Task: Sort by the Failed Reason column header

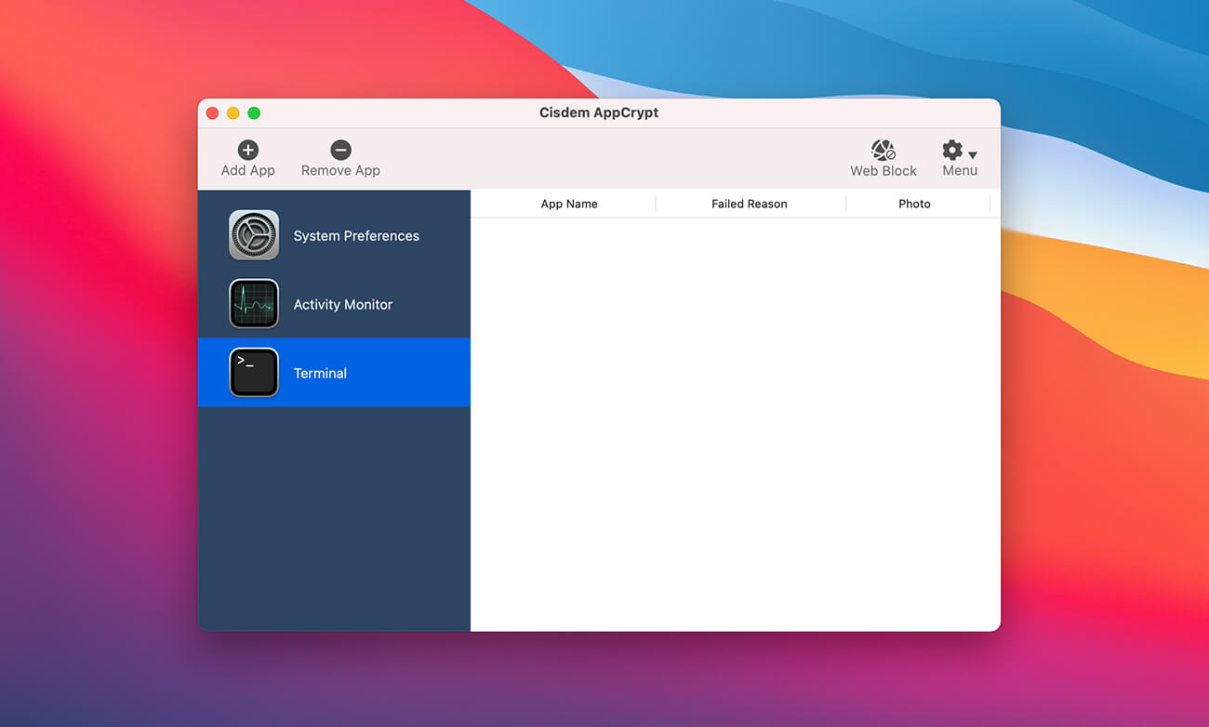Action: (x=749, y=204)
